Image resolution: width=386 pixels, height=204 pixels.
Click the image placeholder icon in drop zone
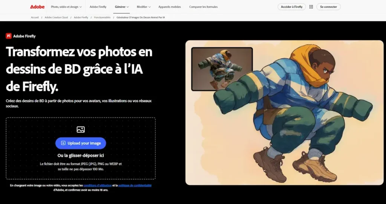81,129
